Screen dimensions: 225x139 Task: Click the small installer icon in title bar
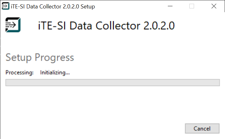(x=6, y=6)
